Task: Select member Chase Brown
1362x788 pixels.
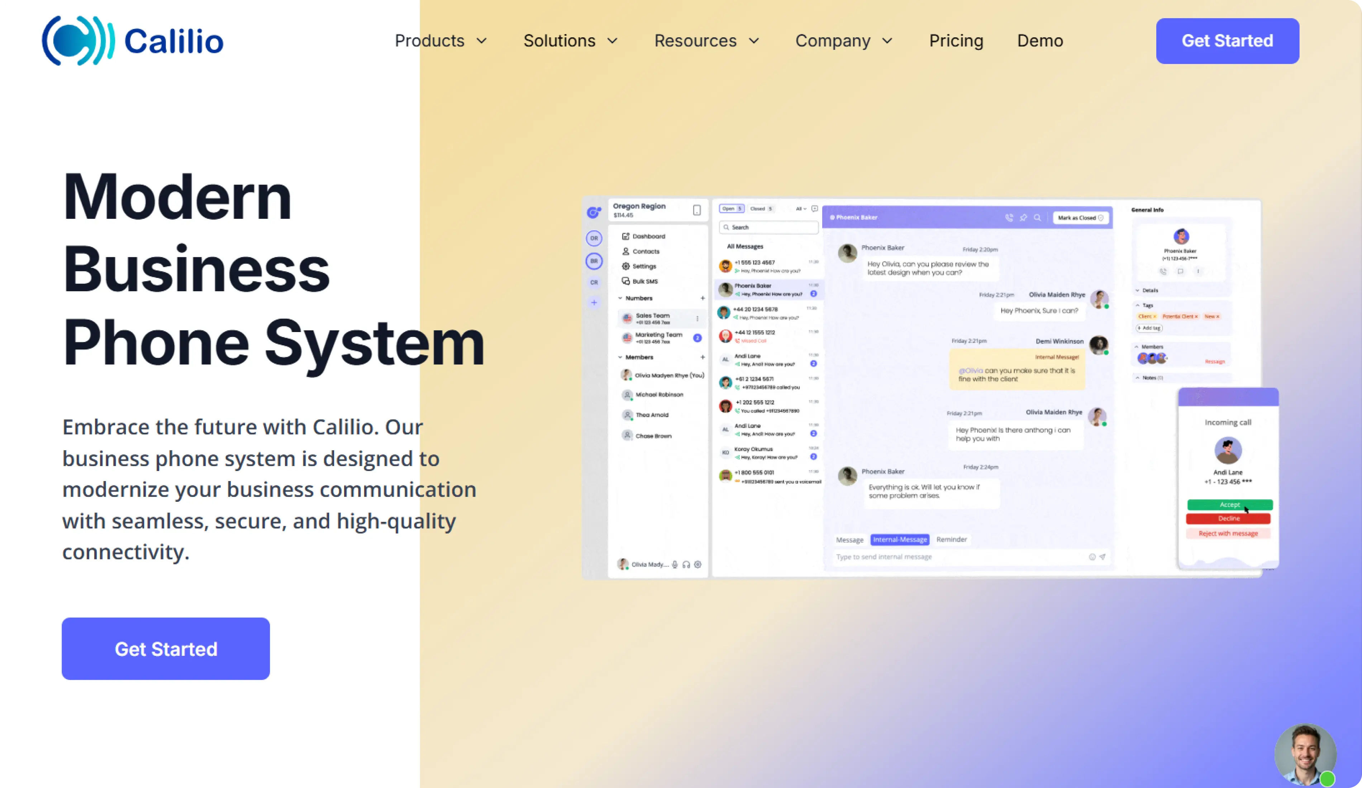Action: point(647,436)
